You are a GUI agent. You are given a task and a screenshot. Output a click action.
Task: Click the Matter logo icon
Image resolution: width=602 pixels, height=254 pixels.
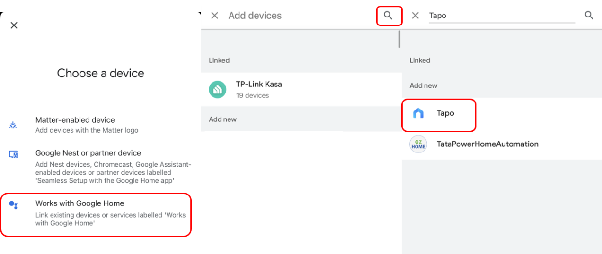tap(13, 125)
